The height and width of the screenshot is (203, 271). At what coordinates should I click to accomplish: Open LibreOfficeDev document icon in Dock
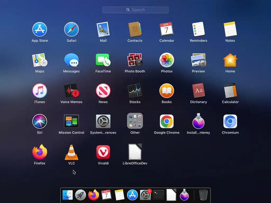point(171,195)
